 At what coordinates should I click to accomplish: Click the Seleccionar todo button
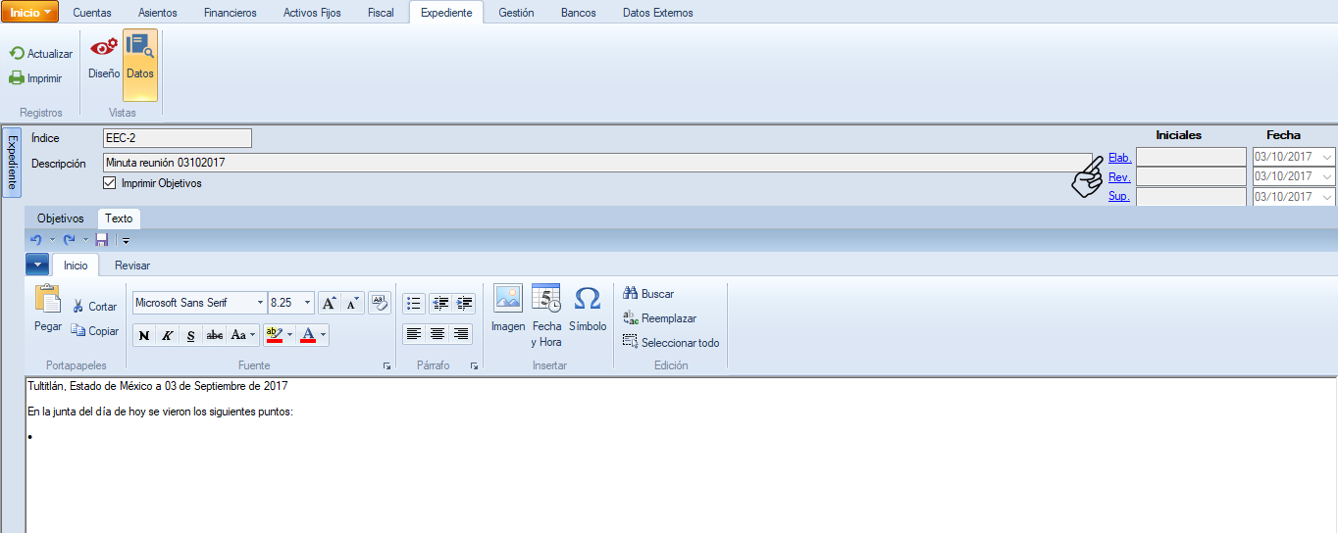[x=671, y=343]
